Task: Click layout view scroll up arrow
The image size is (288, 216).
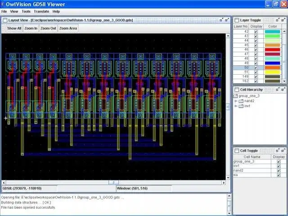Action: [x=228, y=36]
